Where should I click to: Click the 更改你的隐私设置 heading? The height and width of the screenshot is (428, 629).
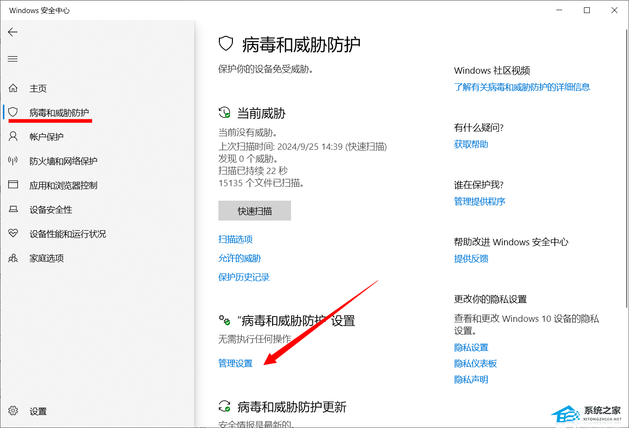pyautogui.click(x=491, y=299)
